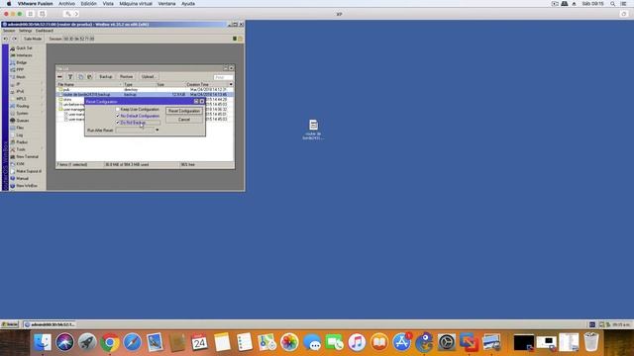Screen dimensions: 634x356
Task: Open WinBox Dashboard menu
Action: 44,31
